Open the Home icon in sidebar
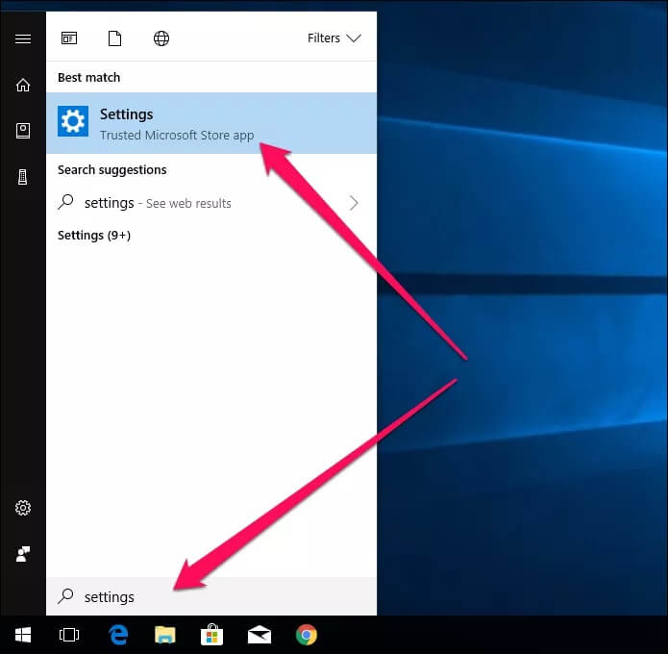The image size is (668, 654). tap(23, 85)
